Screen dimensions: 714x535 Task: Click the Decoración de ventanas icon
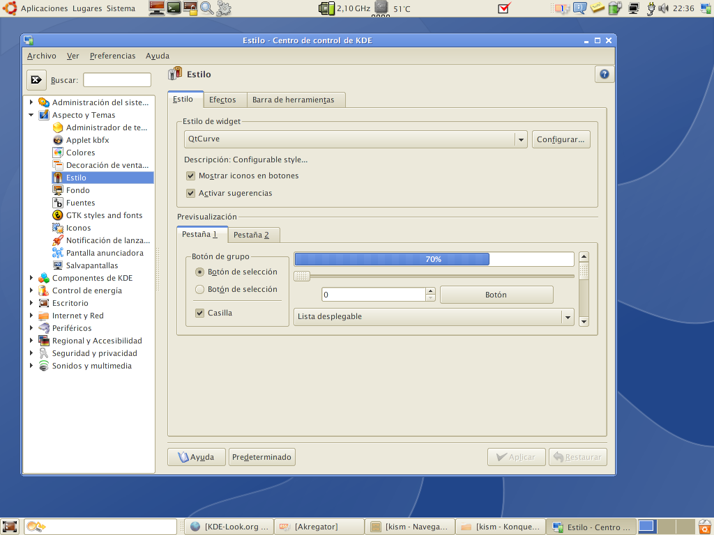coord(58,165)
